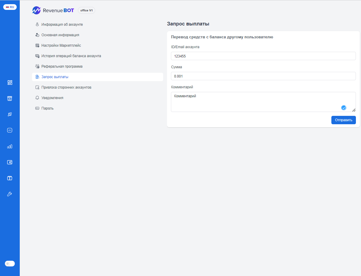The height and width of the screenshot is (276, 361).
Task: Open Привязка сторонних аккаунтов menu item
Action: tap(98, 87)
